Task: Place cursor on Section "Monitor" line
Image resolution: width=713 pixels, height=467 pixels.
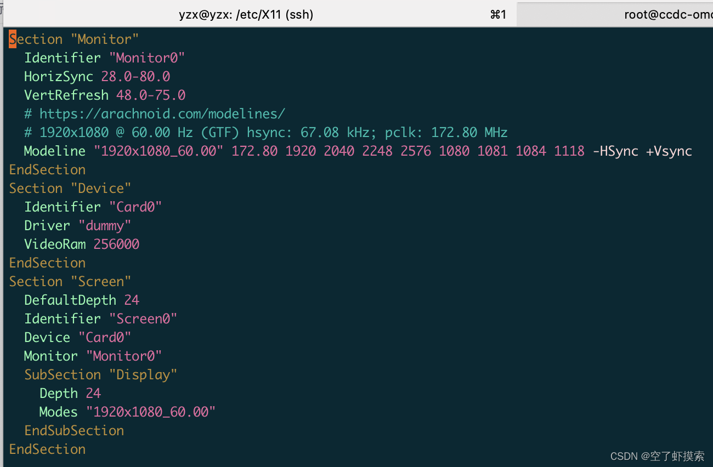Action: click(73, 39)
